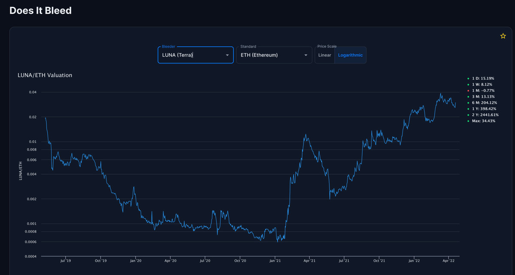
Task: Click the green dot beside 1 D
Action: [468, 78]
